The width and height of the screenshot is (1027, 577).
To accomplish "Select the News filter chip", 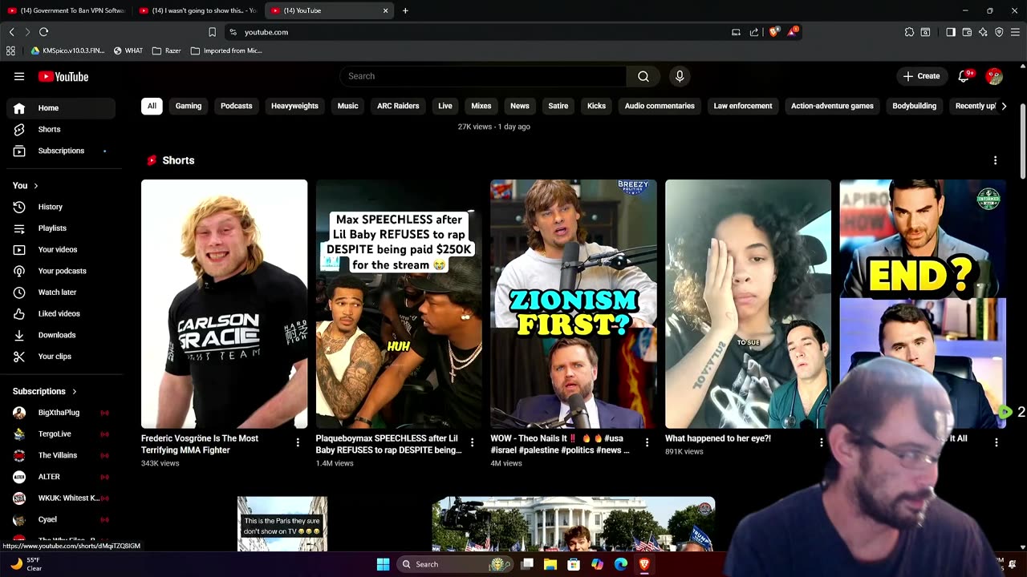I will [520, 106].
